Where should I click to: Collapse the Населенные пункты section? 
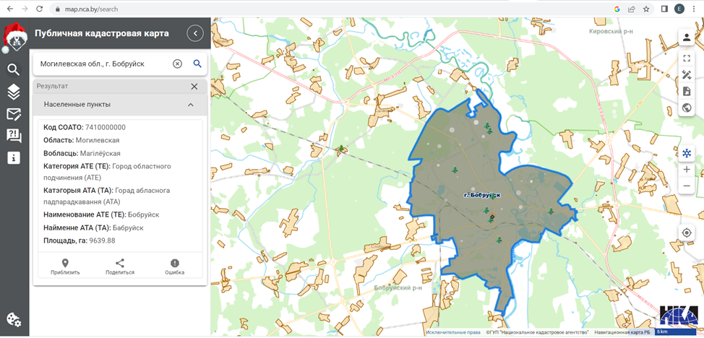click(x=191, y=105)
